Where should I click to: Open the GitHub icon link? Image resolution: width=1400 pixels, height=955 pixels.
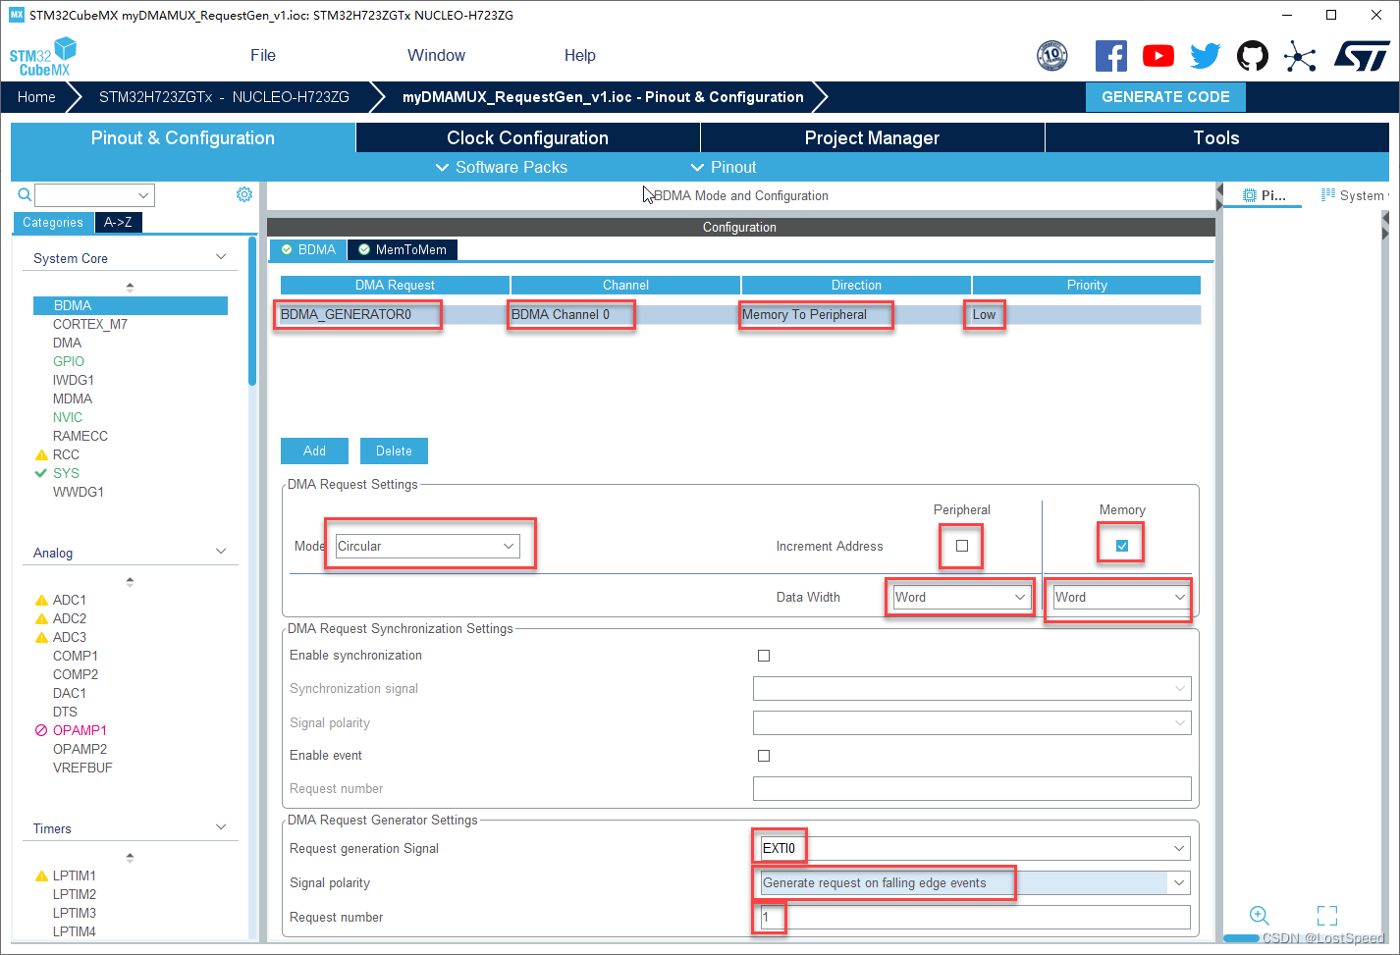coord(1253,56)
